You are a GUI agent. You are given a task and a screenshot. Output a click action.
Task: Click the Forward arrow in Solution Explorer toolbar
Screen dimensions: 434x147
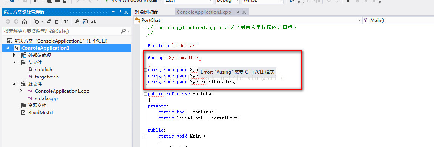click(x=16, y=21)
